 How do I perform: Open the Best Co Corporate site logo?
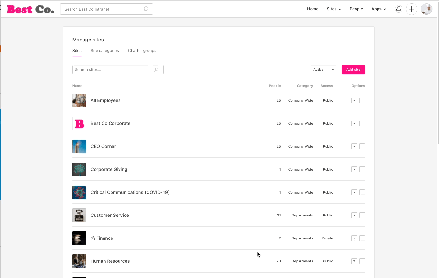point(79,124)
